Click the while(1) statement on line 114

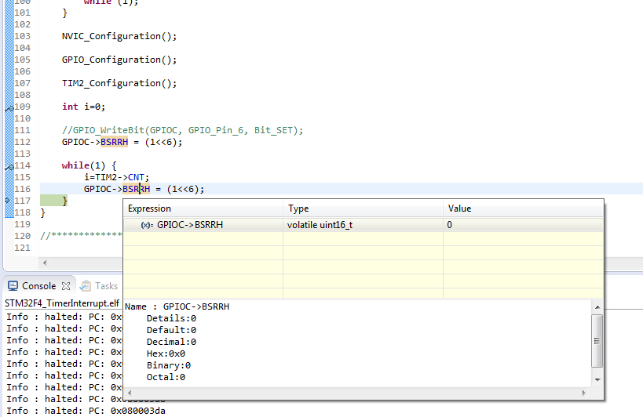89,165
